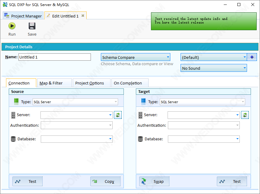260x194 pixels.
Task: Click the pencil icon on Edit Untitled 1 tab
Action: click(x=48, y=16)
